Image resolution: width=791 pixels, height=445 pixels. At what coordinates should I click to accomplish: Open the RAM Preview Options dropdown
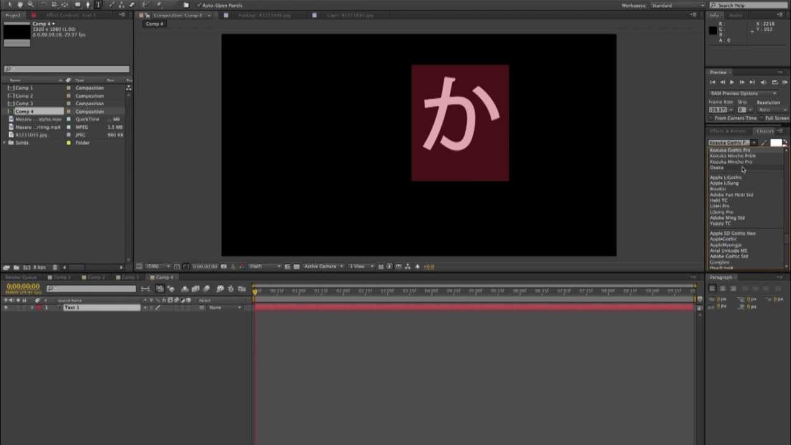743,93
